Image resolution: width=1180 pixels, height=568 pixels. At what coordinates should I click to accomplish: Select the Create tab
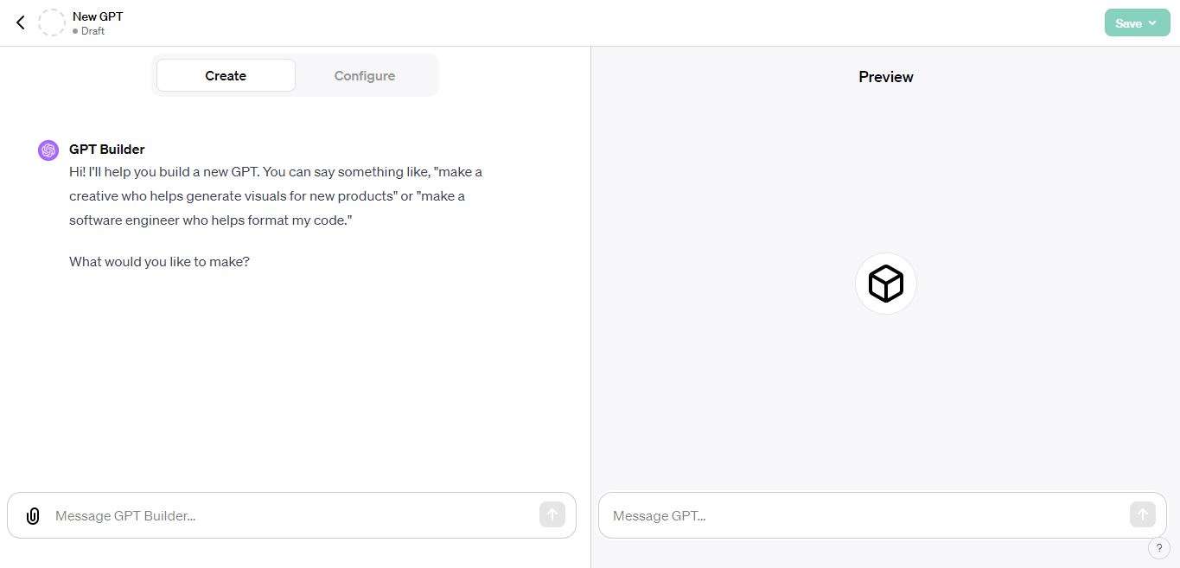[226, 75]
